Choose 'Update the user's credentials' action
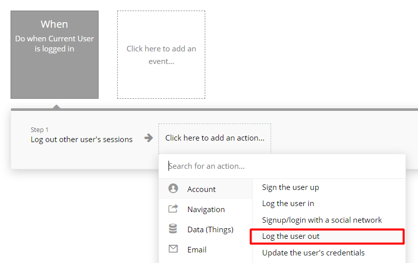Viewport: 418px width, 263px height. point(313,253)
